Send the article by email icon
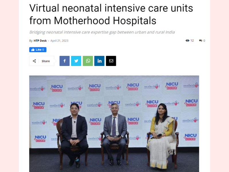Screen dimensions: 229x172 click(x=111, y=61)
